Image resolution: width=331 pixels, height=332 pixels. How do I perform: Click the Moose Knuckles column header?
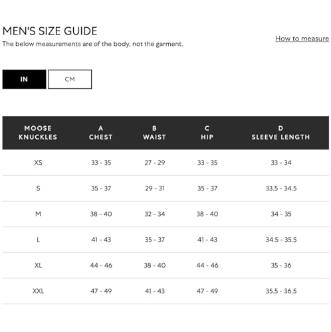[38, 133]
